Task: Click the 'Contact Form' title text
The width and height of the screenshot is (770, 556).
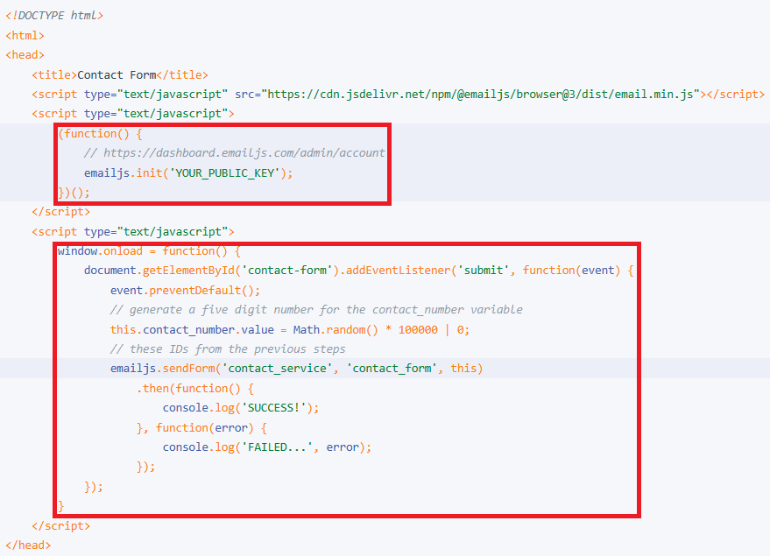Action: pos(117,74)
